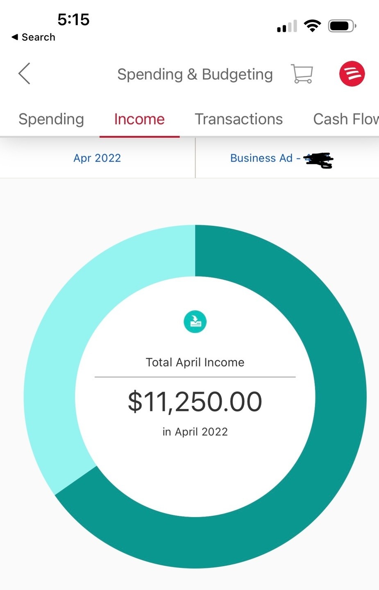Image resolution: width=379 pixels, height=590 pixels.
Task: Tap the red Bank of America logo
Action: point(352,74)
